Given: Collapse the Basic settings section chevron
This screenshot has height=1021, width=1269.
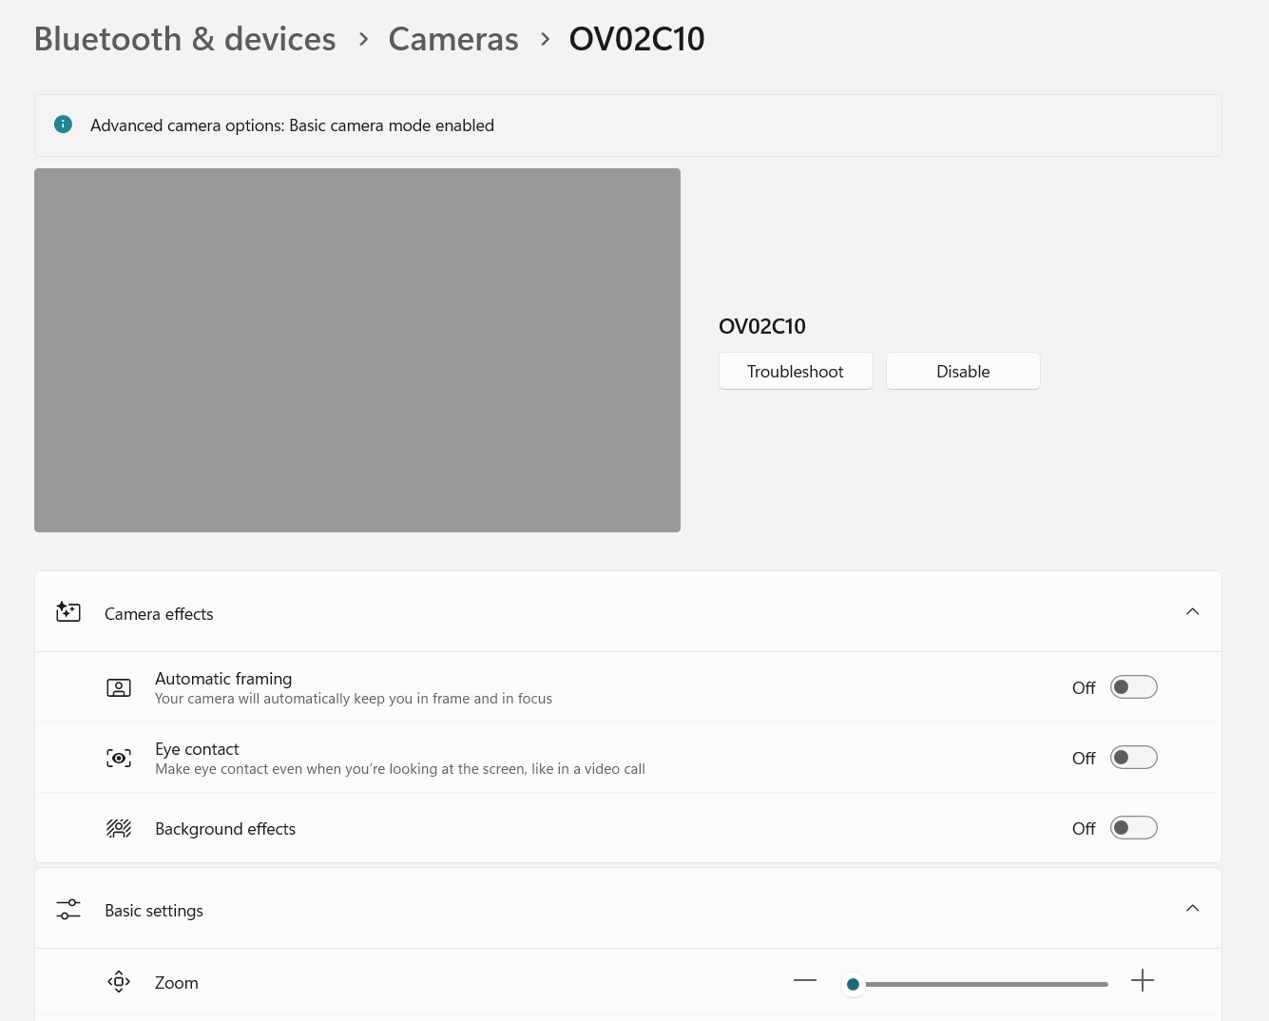Looking at the screenshot, I should tap(1193, 908).
